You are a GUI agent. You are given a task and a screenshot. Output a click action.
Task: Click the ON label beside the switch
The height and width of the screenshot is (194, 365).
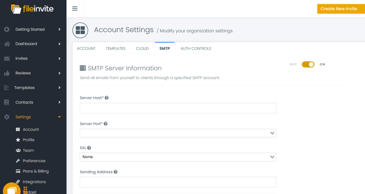[x=323, y=64]
